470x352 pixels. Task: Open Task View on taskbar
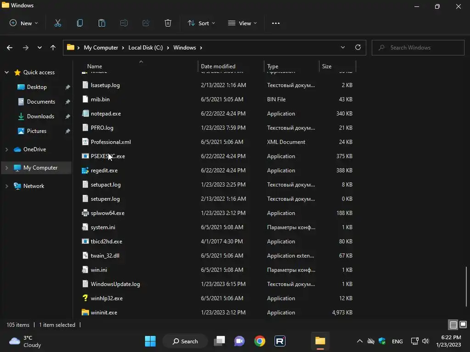pyautogui.click(x=219, y=341)
